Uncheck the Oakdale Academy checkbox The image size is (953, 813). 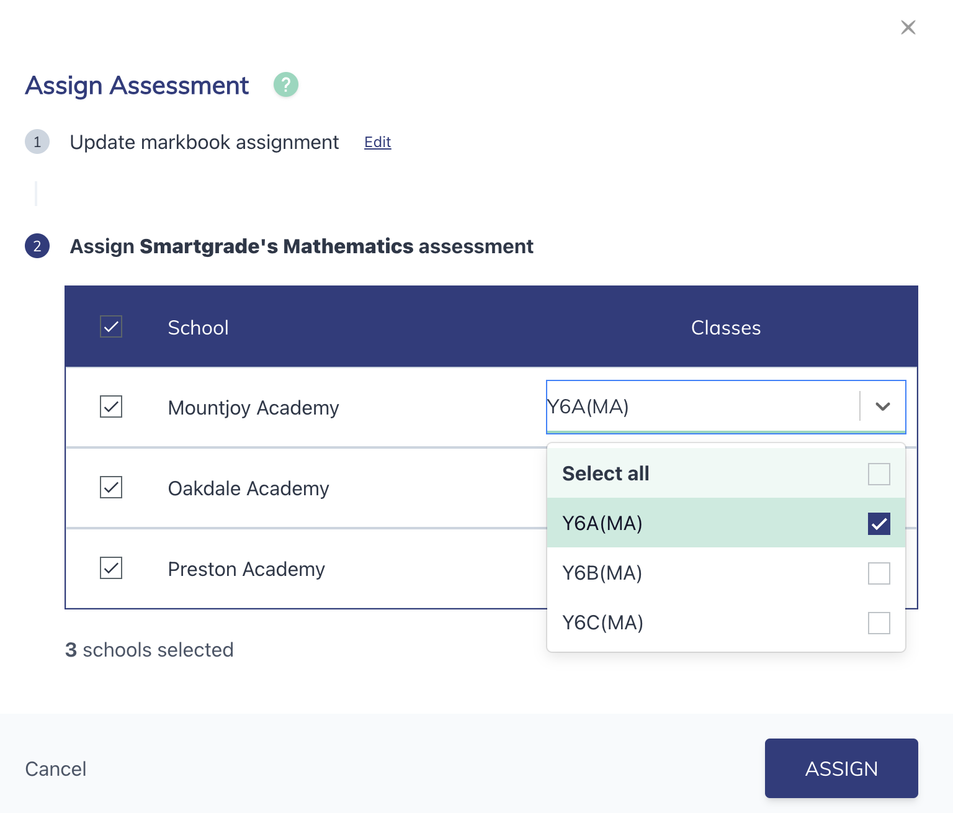(x=111, y=488)
